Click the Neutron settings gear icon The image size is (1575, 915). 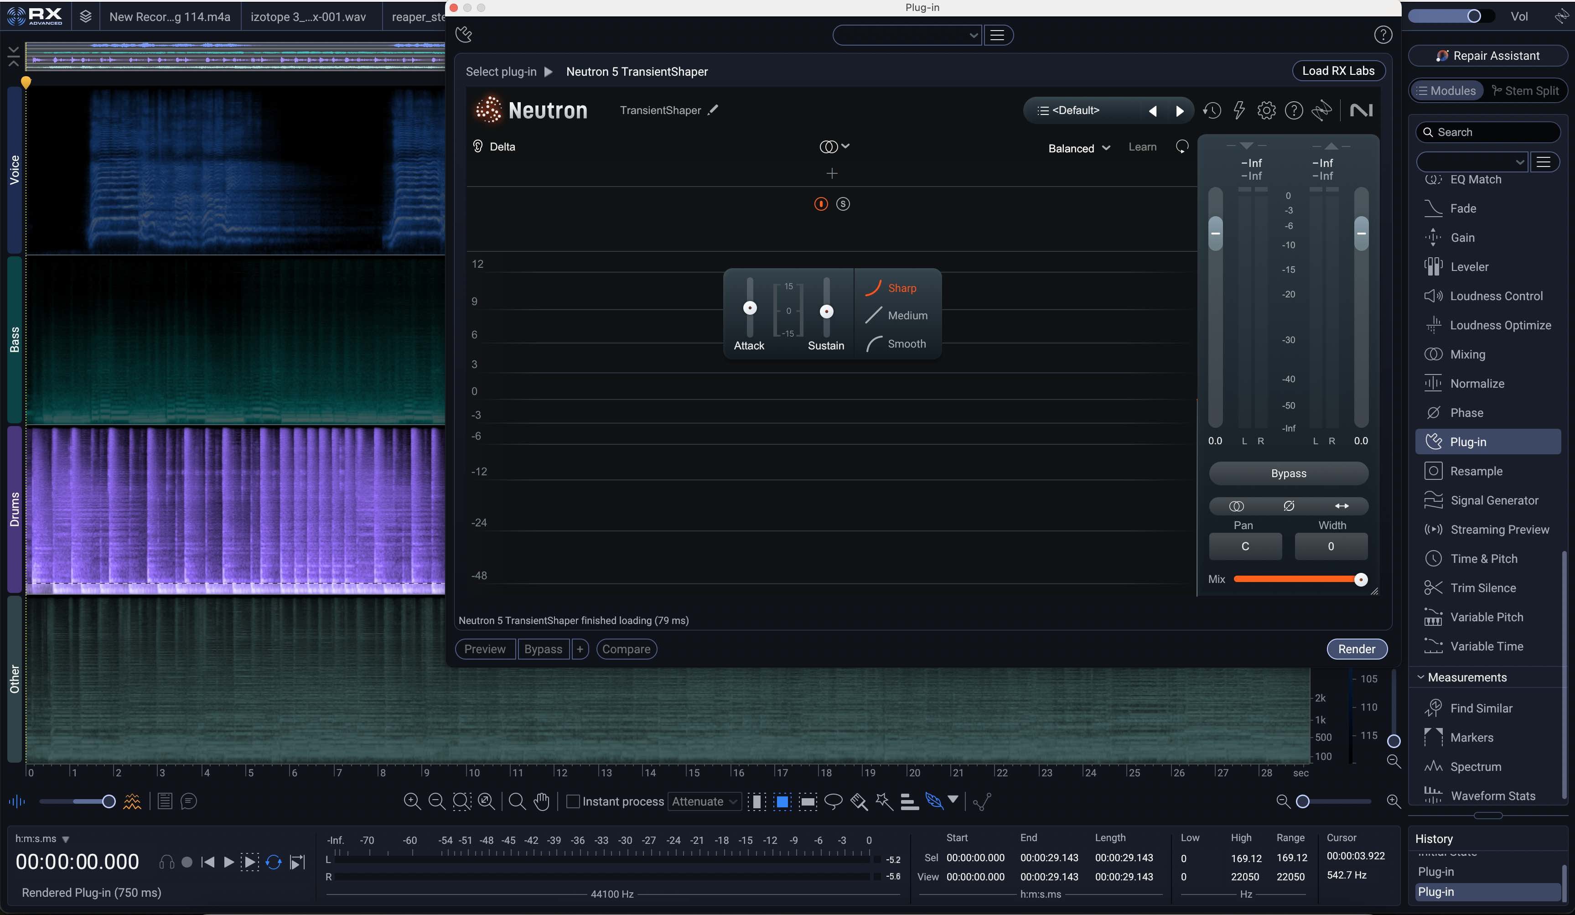tap(1266, 111)
